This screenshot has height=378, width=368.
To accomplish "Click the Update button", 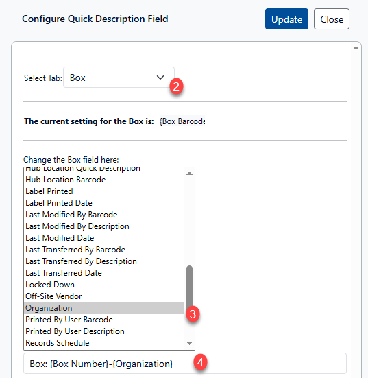I will 286,19.
